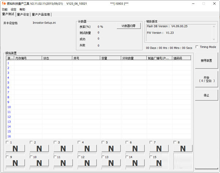Viewport: 220px width, 173px height.
Task: Tick the checkbox for slot 10
Action: pyautogui.click(x=31, y=157)
